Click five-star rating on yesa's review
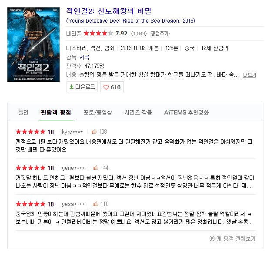Image resolution: width=274 pixels, height=253 pixels. [x=30, y=204]
